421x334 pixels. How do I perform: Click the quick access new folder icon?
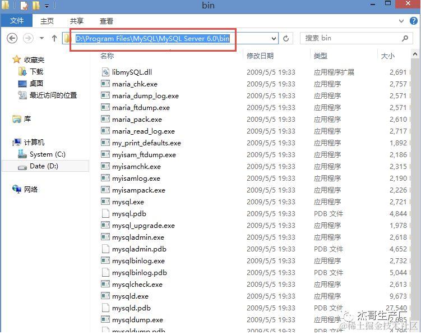[36, 6]
